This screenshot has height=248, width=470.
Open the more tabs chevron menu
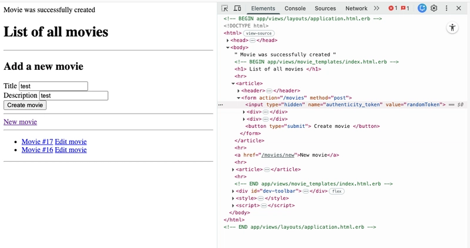click(x=377, y=8)
